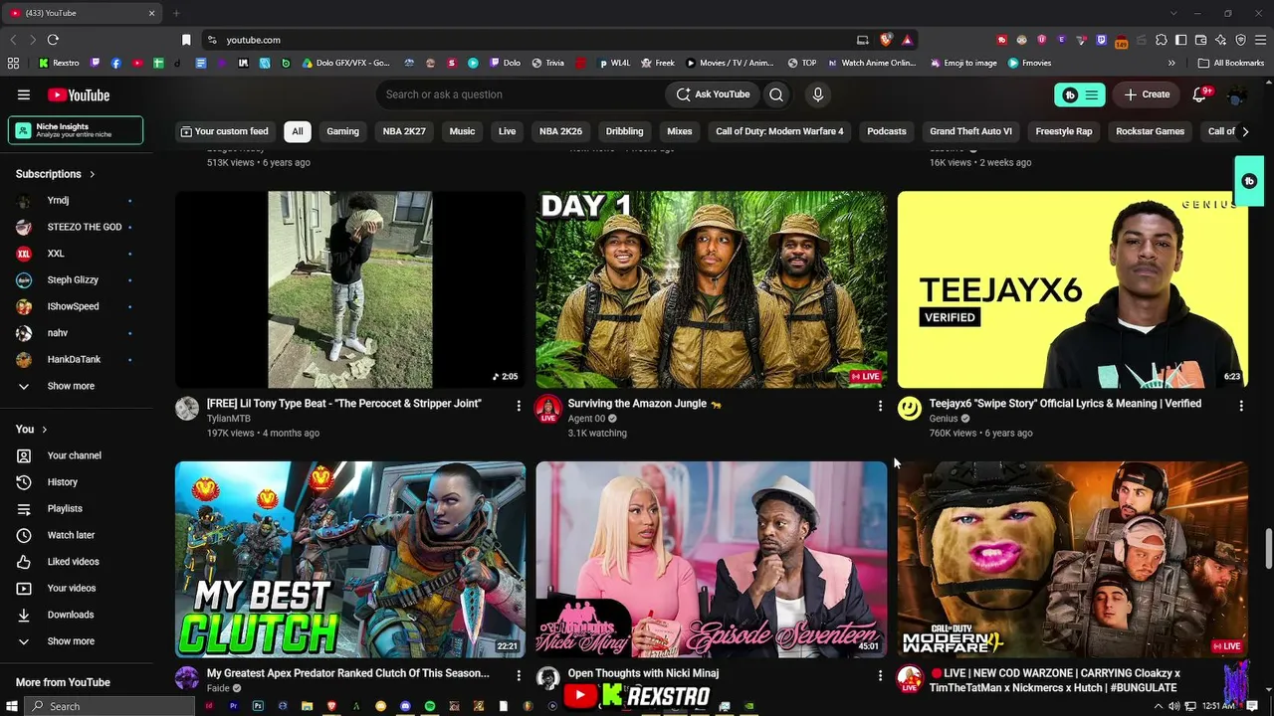Viewport: 1274px width, 716px height.
Task: Click the Ask YouTube button
Action: [x=713, y=94]
